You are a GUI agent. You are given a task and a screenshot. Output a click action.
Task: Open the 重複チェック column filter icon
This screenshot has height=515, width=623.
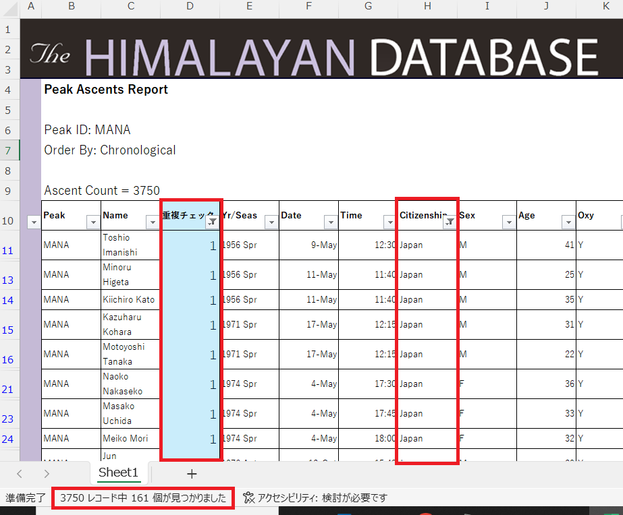(x=211, y=222)
